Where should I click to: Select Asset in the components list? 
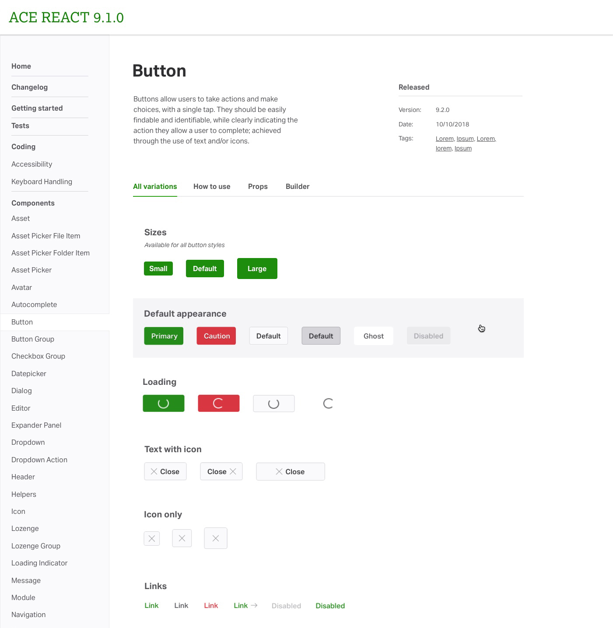coord(21,218)
